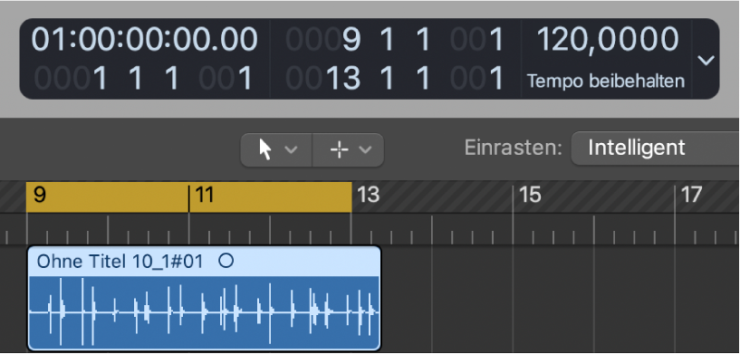Open the Einrasten Intelligent dropdown

pos(655,148)
